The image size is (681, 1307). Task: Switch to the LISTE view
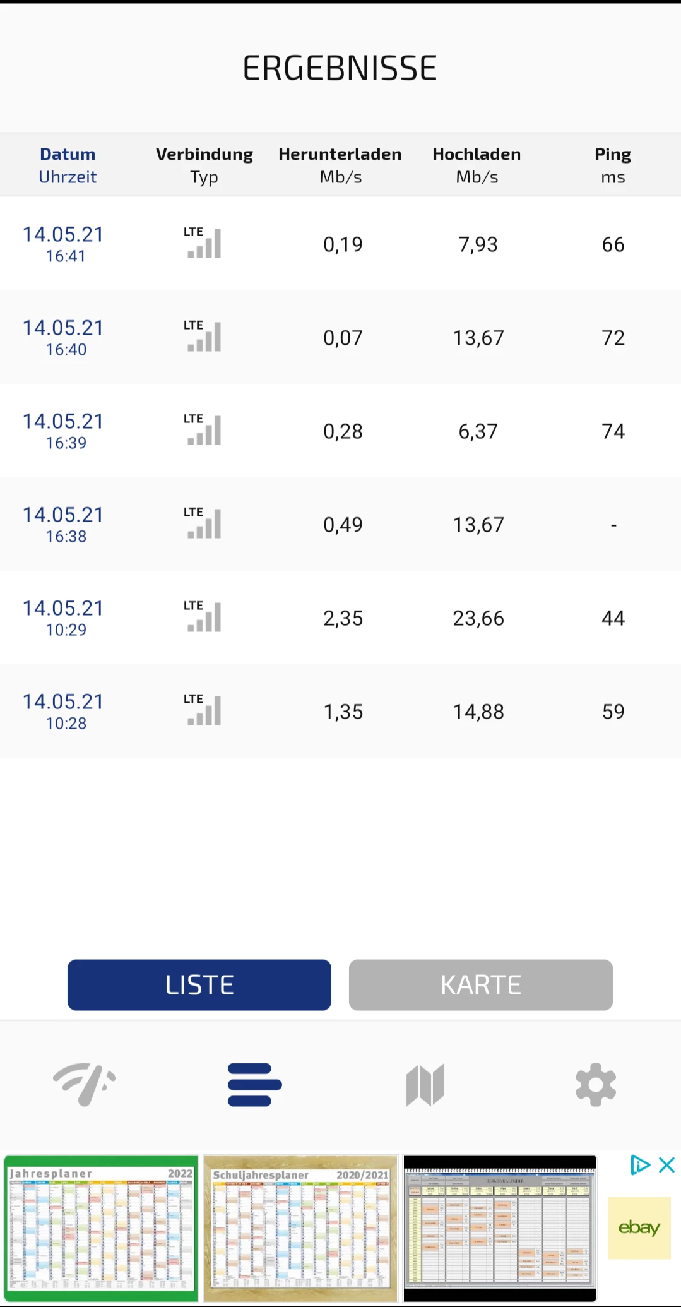pyautogui.click(x=199, y=985)
